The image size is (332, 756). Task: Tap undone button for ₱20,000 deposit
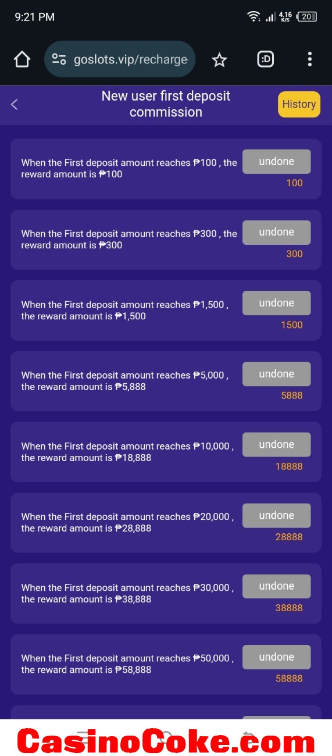277,515
